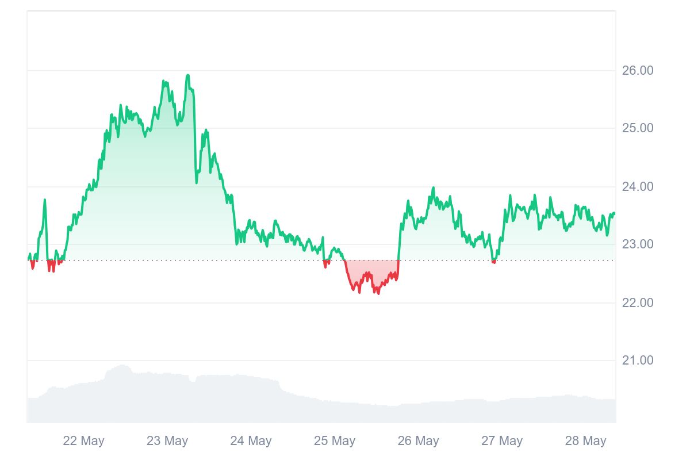
Task: Click the small red dip near 27 May
Action: (x=494, y=262)
